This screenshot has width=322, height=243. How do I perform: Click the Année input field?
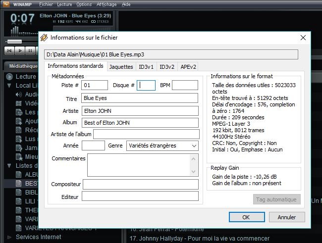(x=93, y=146)
